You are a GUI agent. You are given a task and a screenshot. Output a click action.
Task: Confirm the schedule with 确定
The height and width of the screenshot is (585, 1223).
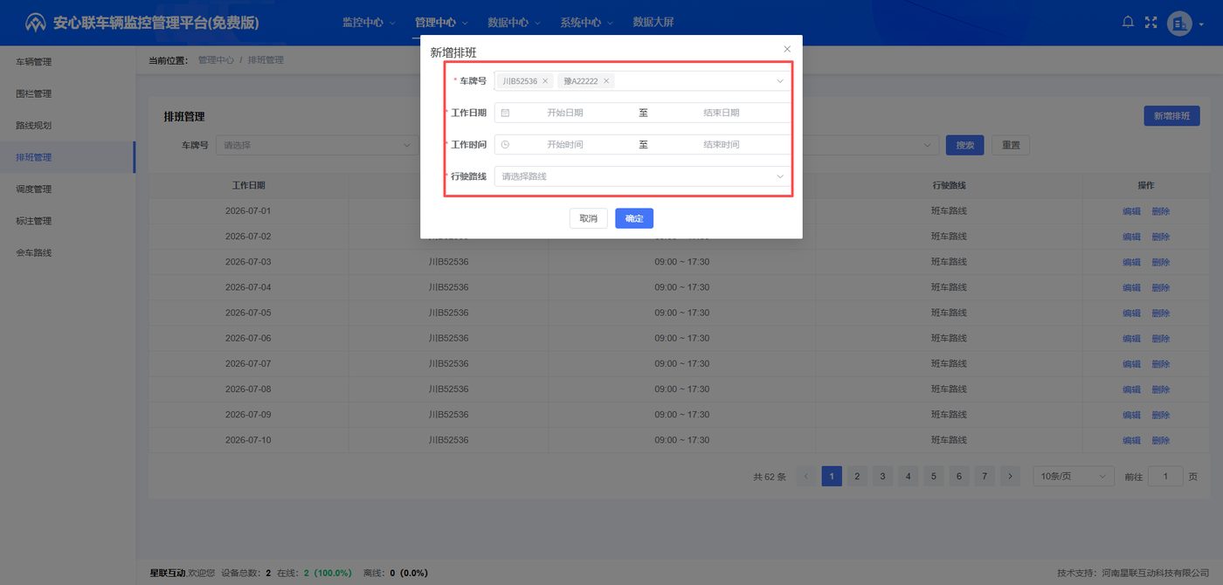pyautogui.click(x=634, y=218)
